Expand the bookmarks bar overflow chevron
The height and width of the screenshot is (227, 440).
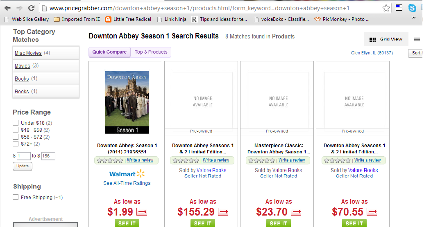tap(413, 18)
